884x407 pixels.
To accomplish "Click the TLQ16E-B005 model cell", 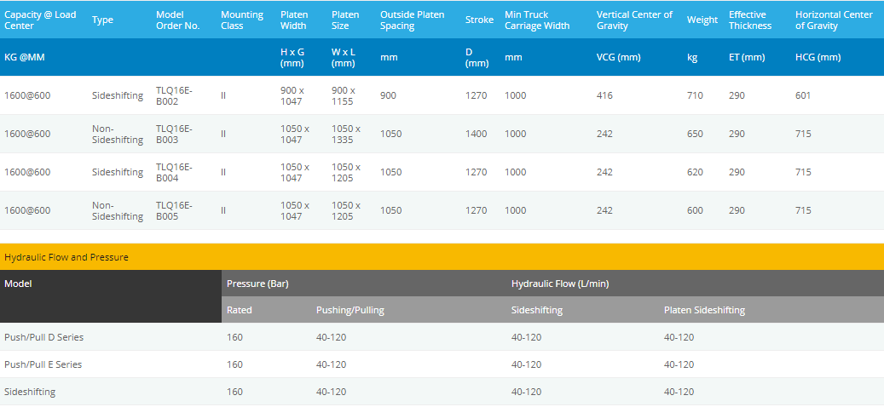I will click(175, 210).
